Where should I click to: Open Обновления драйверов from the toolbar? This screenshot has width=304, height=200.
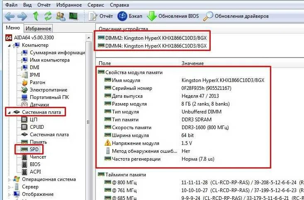pyautogui.click(x=236, y=16)
